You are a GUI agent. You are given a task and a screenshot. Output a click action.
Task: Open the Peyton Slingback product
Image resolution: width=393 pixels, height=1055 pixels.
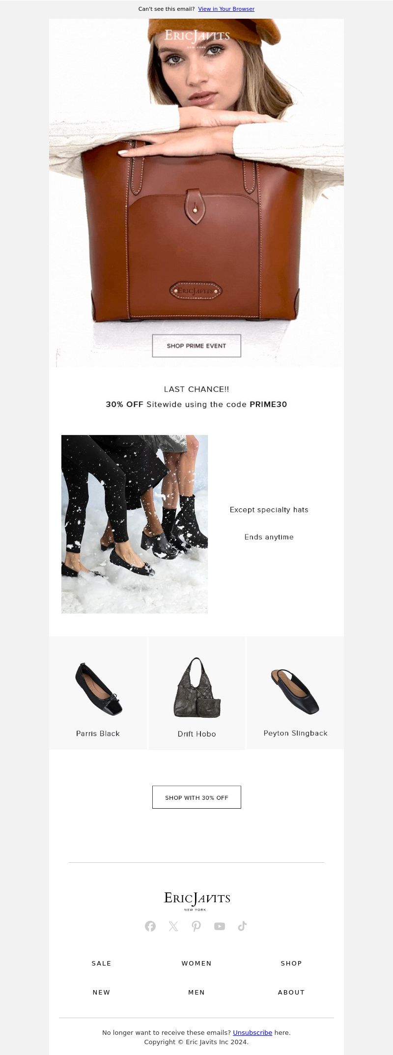[x=295, y=693]
